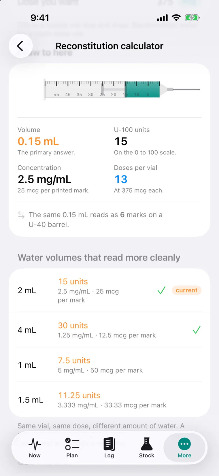Tap the 13 doses per vial value
This screenshot has height=476, width=219.
pos(121,180)
